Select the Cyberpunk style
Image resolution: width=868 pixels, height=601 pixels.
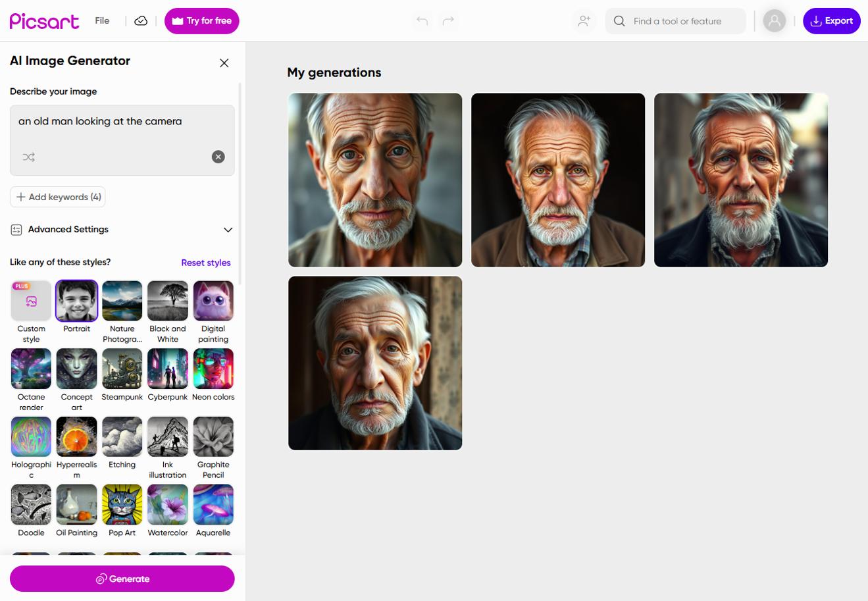click(x=167, y=368)
